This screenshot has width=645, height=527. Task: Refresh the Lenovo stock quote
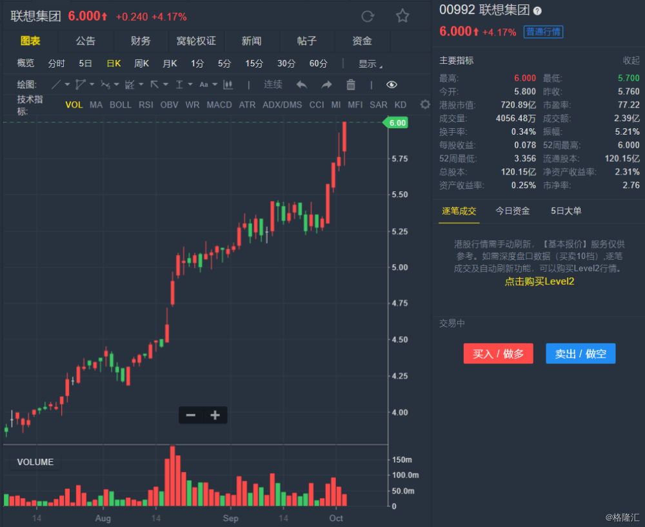pyautogui.click(x=368, y=17)
